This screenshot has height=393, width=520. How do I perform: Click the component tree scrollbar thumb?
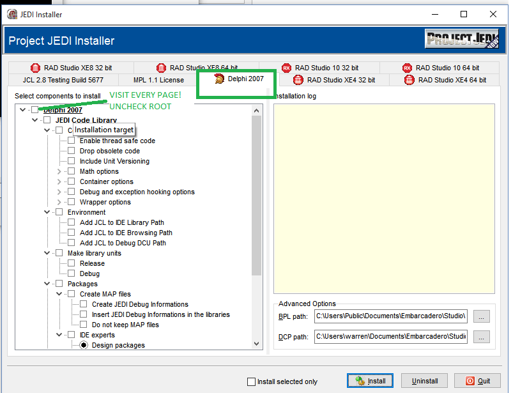point(256,196)
